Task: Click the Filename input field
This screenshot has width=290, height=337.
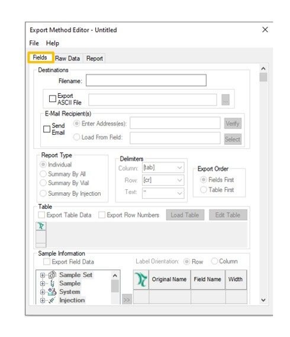Action: 146,80
